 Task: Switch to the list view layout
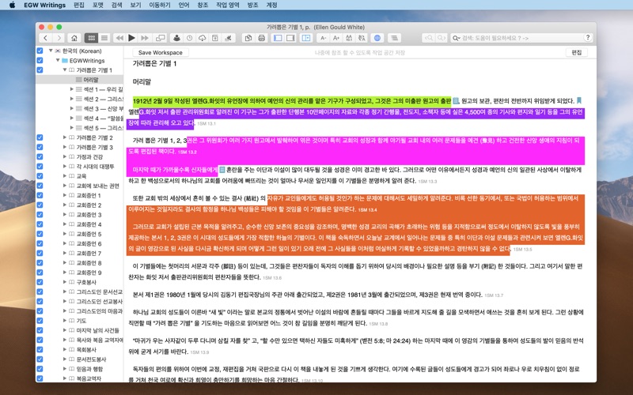104,38
